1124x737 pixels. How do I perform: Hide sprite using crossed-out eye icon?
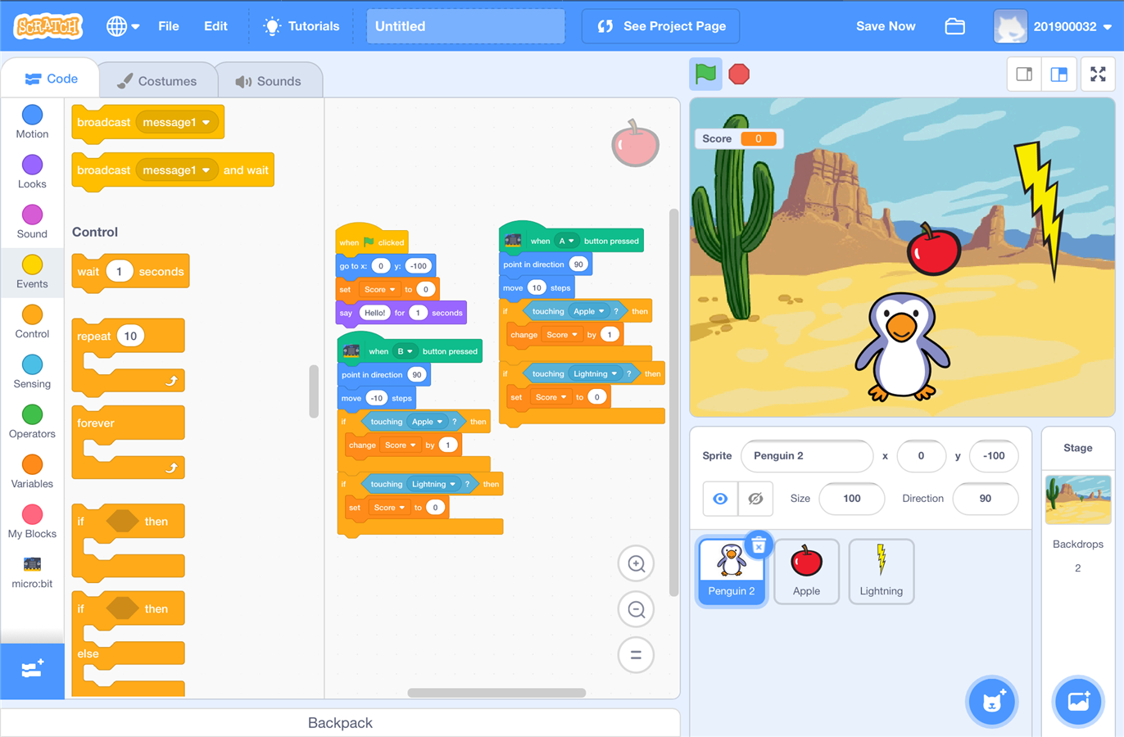[x=755, y=499]
